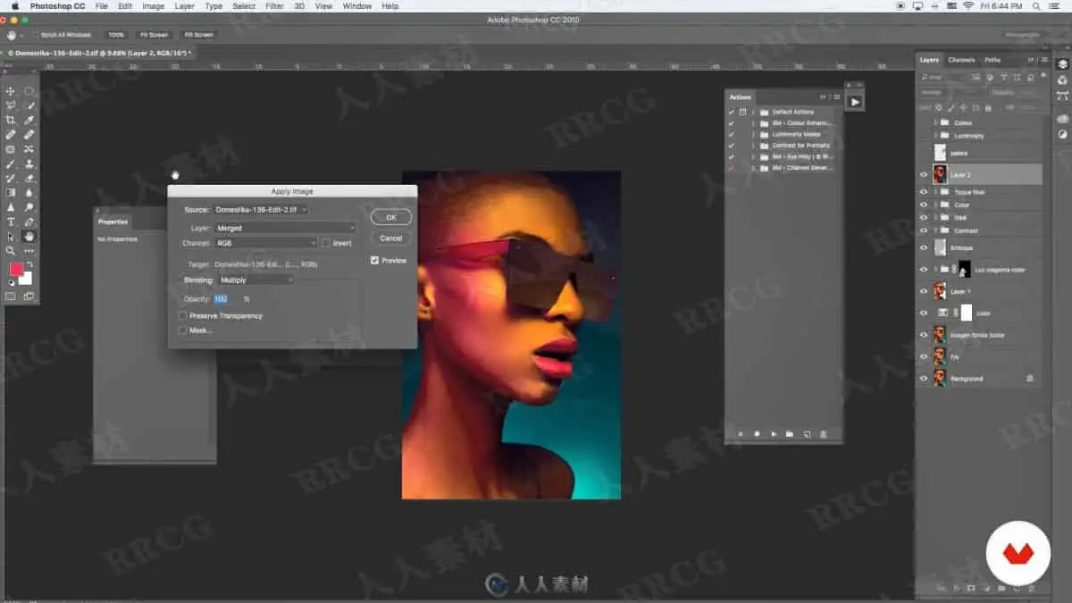Select the Move tool
The image size is (1072, 603).
[x=11, y=91]
